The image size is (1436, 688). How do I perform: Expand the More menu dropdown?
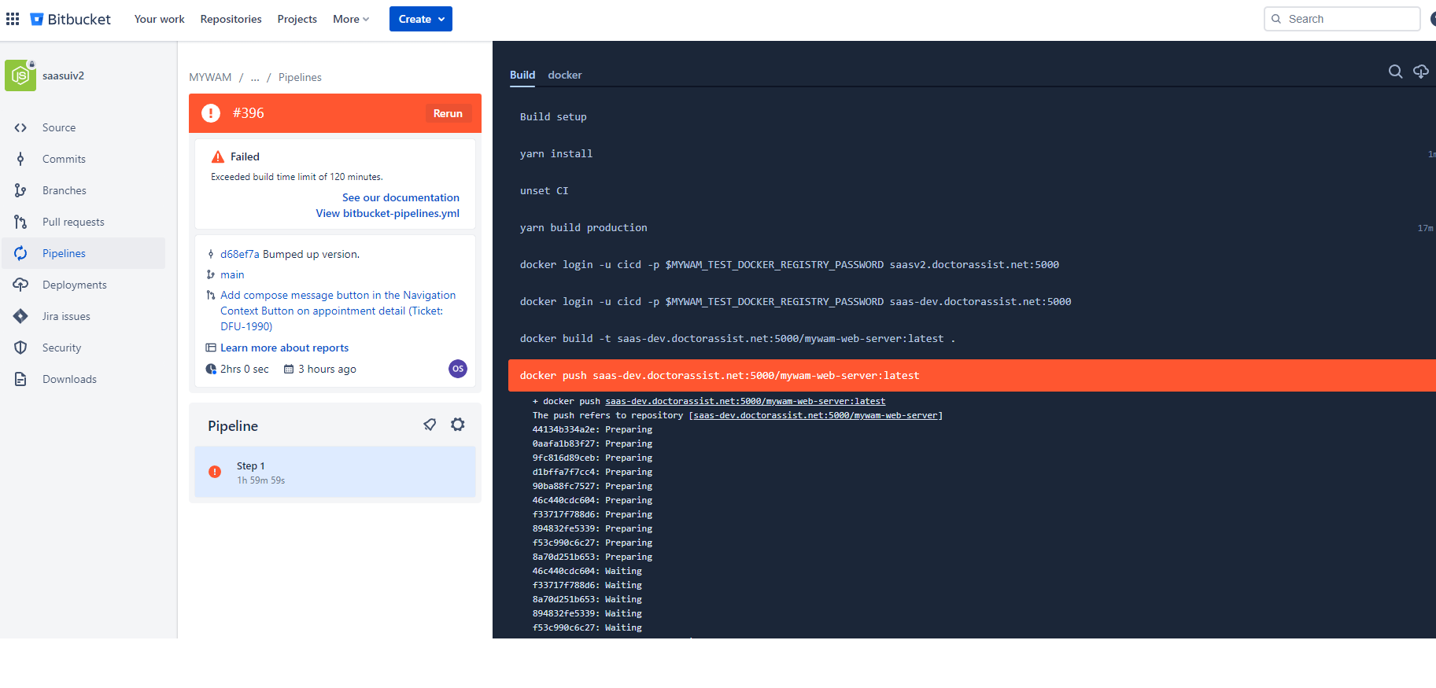[x=351, y=19]
